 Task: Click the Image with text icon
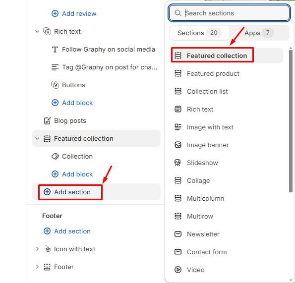[x=178, y=127]
